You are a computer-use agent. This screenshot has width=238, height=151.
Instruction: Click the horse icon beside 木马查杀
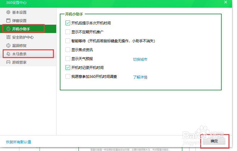click(8, 54)
